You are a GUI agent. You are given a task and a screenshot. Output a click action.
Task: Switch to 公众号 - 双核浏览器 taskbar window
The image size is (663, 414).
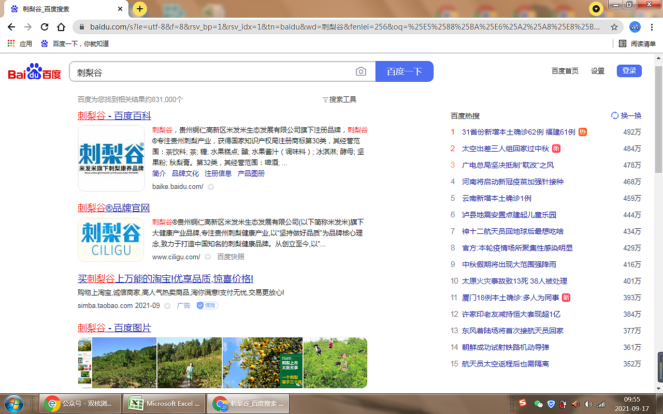click(x=80, y=404)
